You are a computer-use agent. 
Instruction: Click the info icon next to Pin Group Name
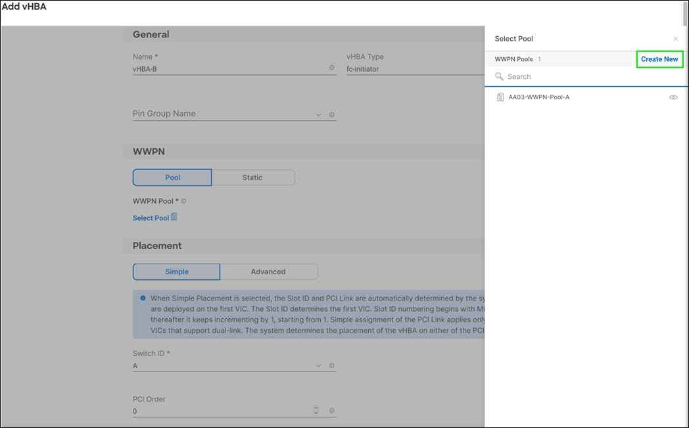click(x=332, y=113)
